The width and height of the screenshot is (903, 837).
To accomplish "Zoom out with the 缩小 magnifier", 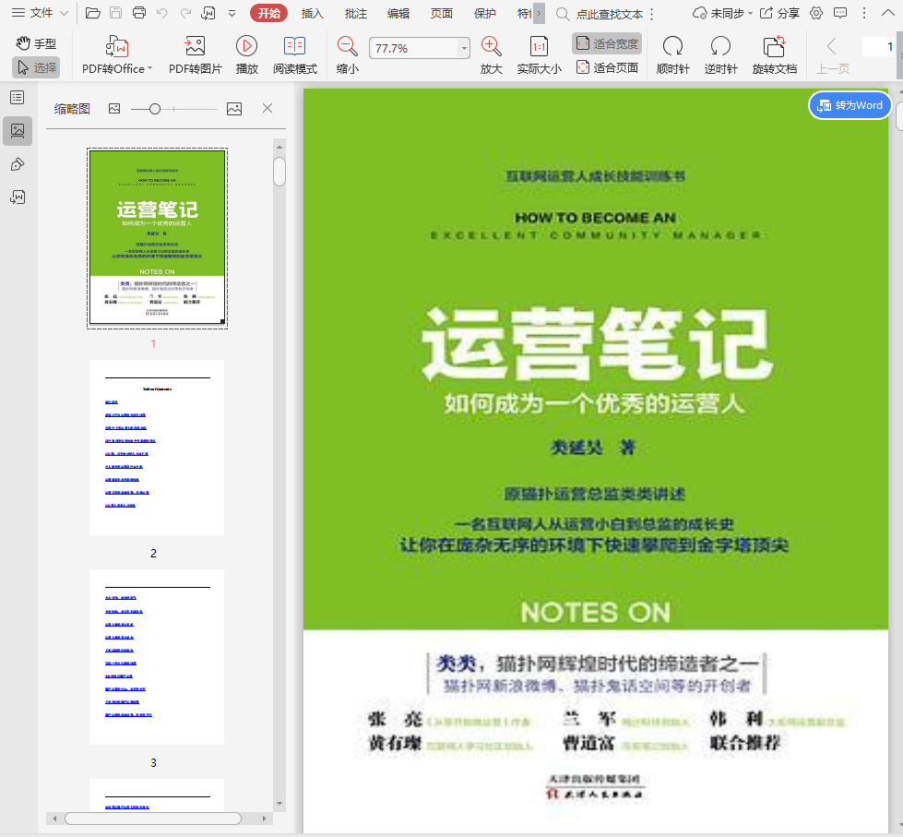I will (347, 47).
